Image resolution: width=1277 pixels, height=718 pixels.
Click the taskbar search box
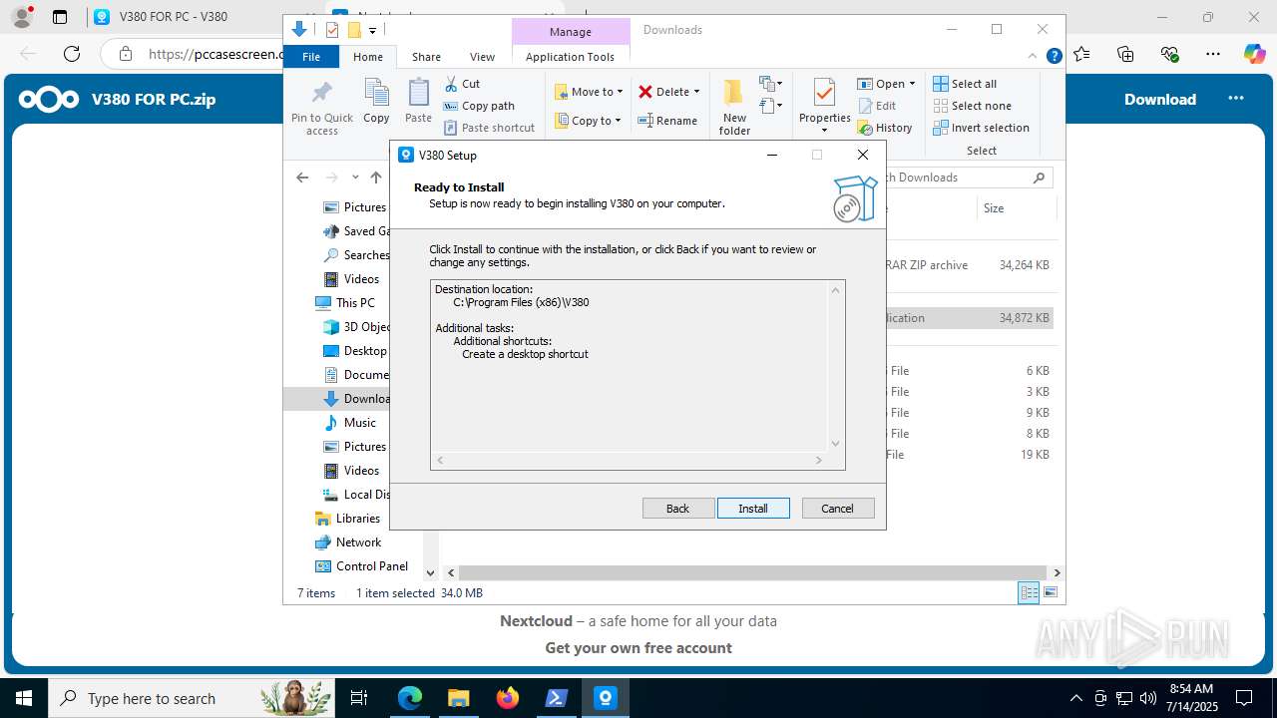191,698
